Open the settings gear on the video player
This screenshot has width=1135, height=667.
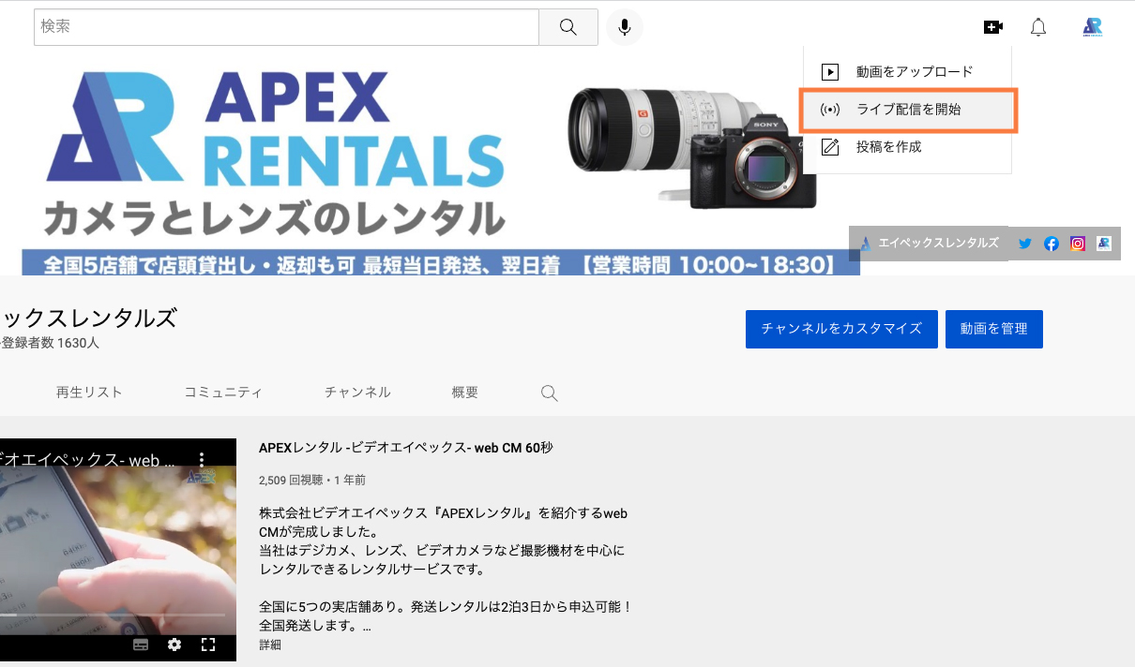tap(174, 645)
